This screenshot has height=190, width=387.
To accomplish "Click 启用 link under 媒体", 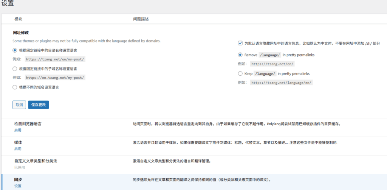I will click(18, 149).
